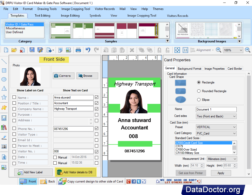
Task: Enable the Purpose label checkbox
Action: pos(14,115)
